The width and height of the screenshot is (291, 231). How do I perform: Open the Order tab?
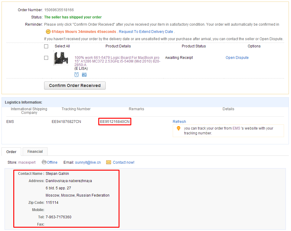pos(11,152)
